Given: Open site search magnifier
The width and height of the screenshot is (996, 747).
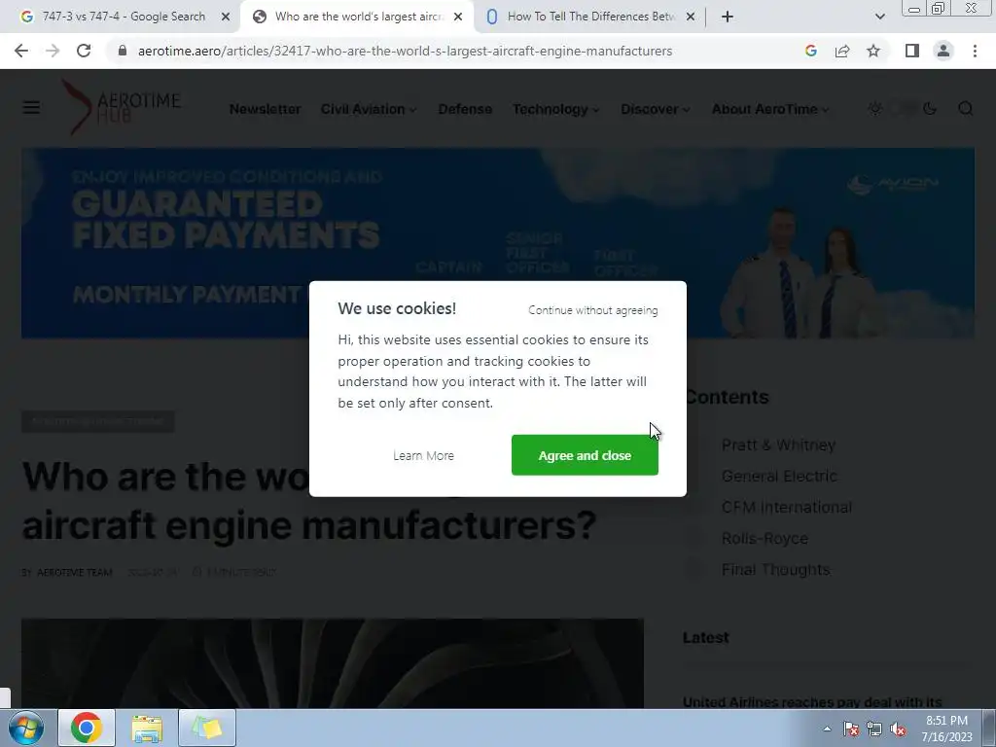Looking at the screenshot, I should click(x=966, y=108).
